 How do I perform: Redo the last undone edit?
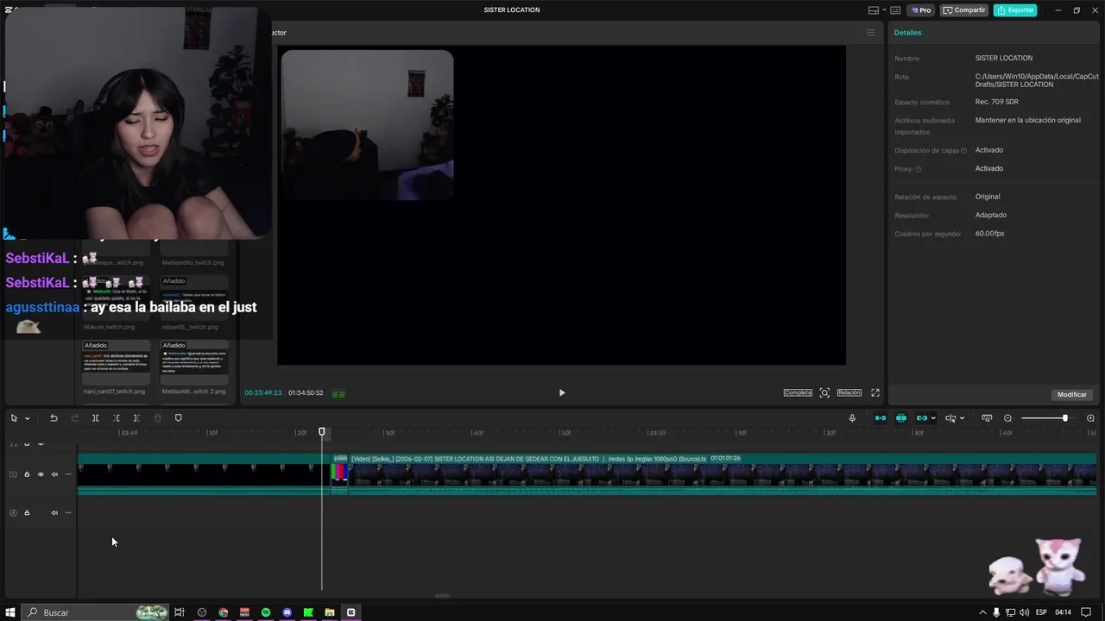coord(74,418)
